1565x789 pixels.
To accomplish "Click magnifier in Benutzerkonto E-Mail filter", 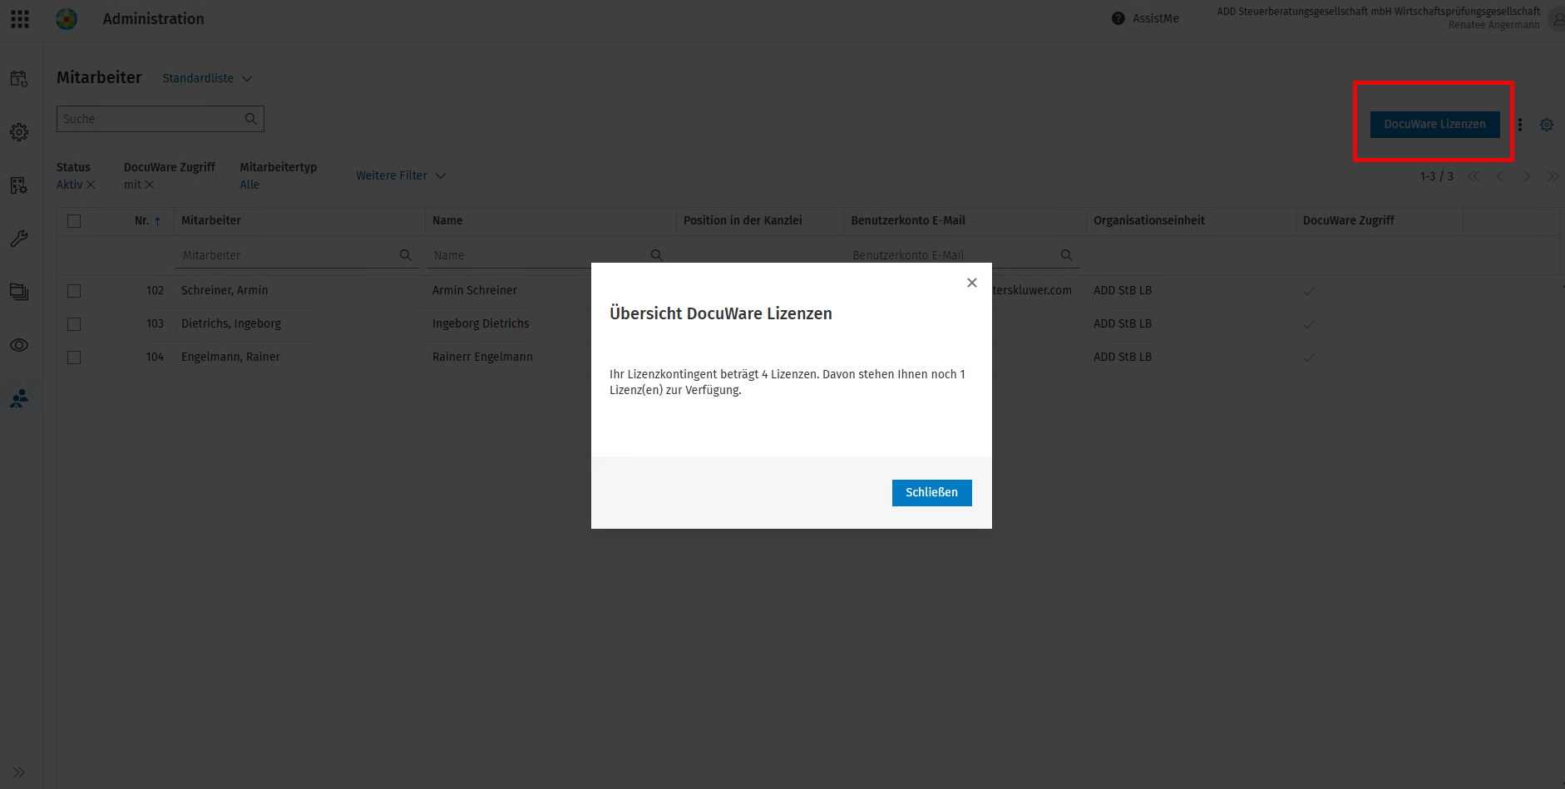I will coord(1067,255).
